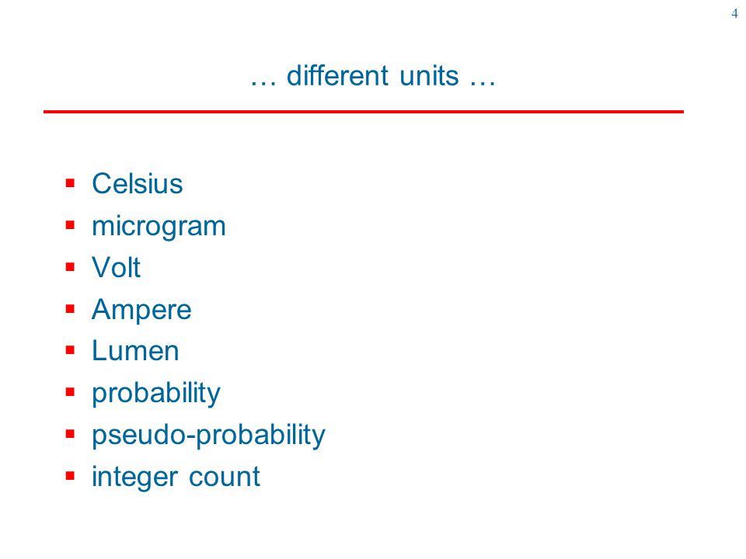
Task: Click the red bullet beside Ampere
Action: [71, 309]
